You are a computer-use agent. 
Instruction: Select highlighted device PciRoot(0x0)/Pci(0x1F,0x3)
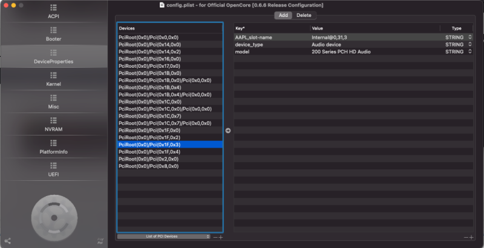[170, 145]
